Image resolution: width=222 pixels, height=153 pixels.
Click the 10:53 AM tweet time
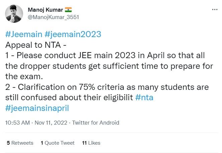(17, 123)
